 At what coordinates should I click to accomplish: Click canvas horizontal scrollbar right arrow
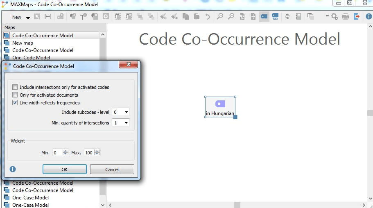(x=364, y=205)
